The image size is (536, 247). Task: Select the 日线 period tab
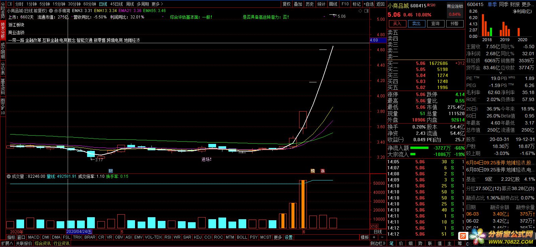(x=103, y=4)
